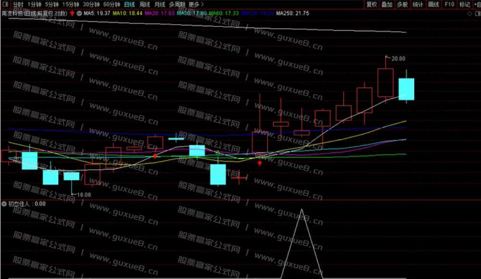Click the 16.08 low price label
Viewport: 481px width, 279px height.
[84, 194]
